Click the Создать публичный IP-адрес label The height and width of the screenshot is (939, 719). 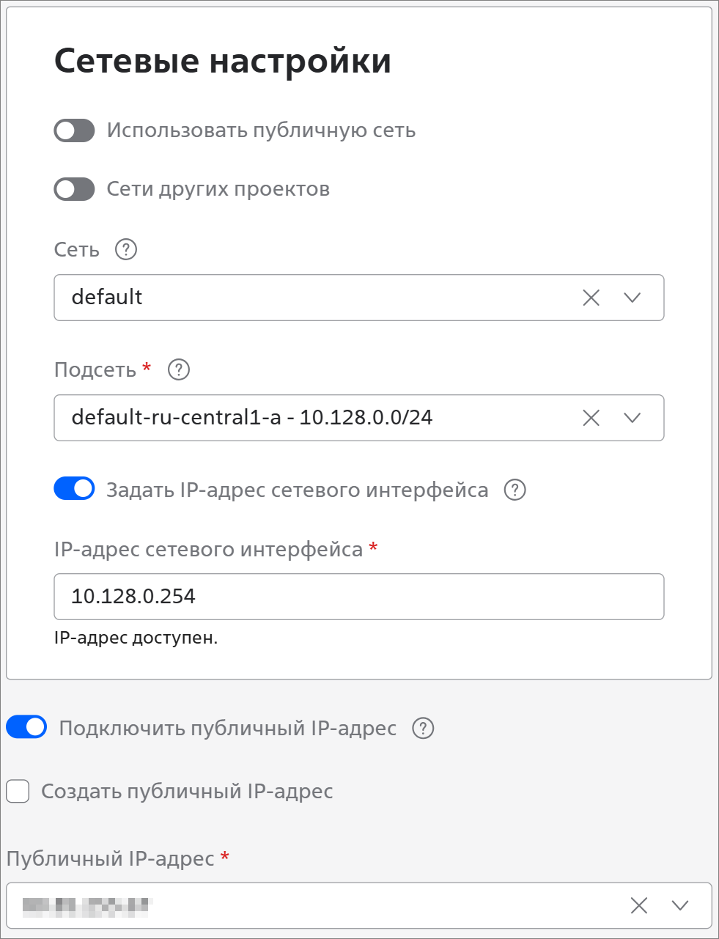pyautogui.click(x=187, y=792)
